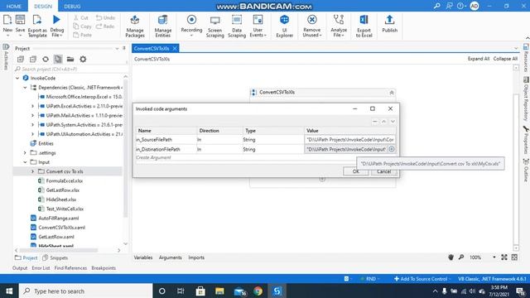Click refresh icon in Project panel

pyautogui.click(x=46, y=59)
